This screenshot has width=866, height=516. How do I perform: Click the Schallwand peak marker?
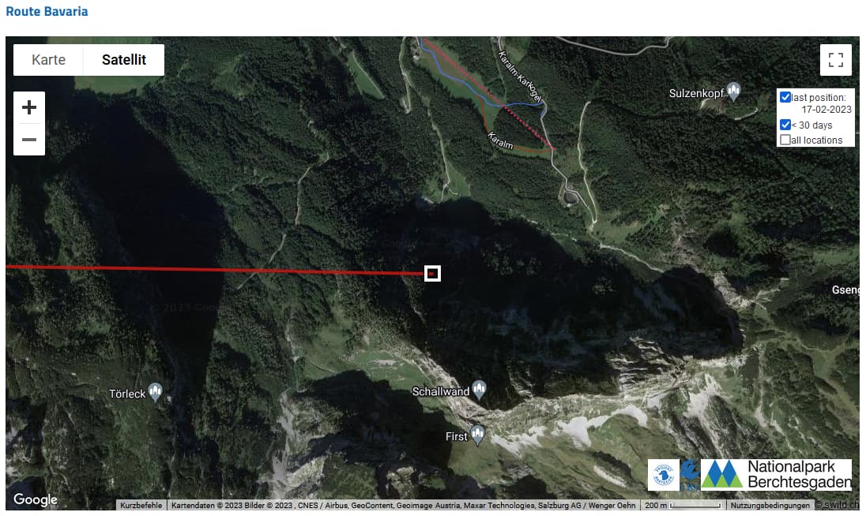point(479,390)
